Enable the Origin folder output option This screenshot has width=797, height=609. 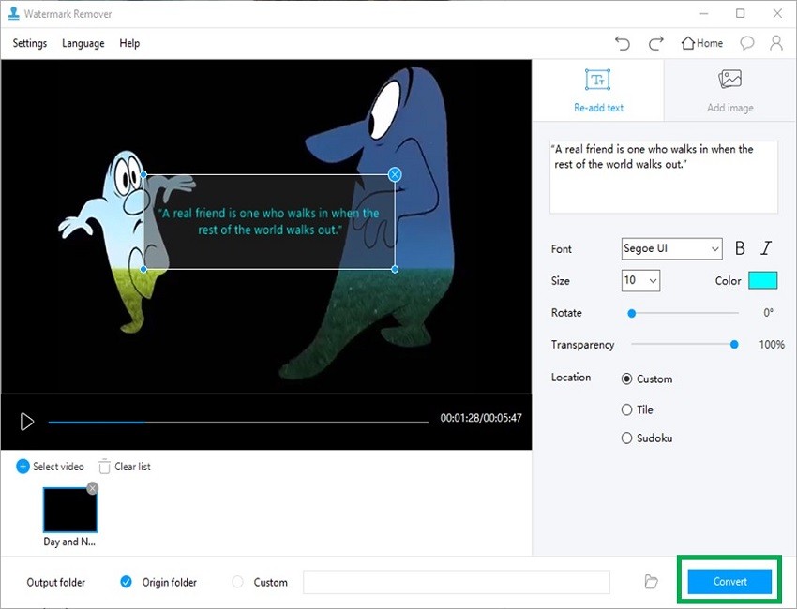(126, 582)
